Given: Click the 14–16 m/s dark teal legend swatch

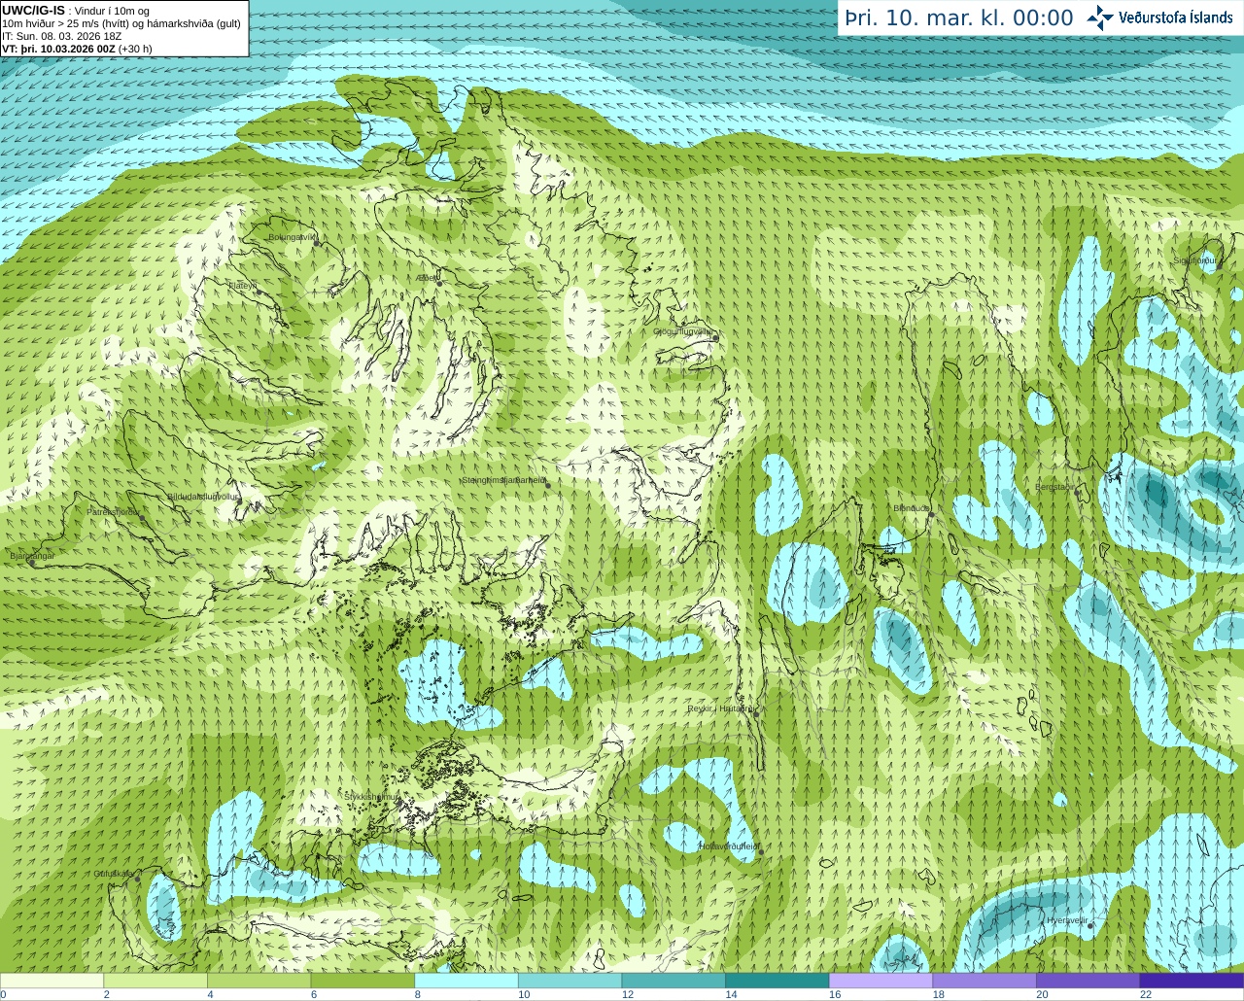Looking at the screenshot, I should [x=777, y=981].
